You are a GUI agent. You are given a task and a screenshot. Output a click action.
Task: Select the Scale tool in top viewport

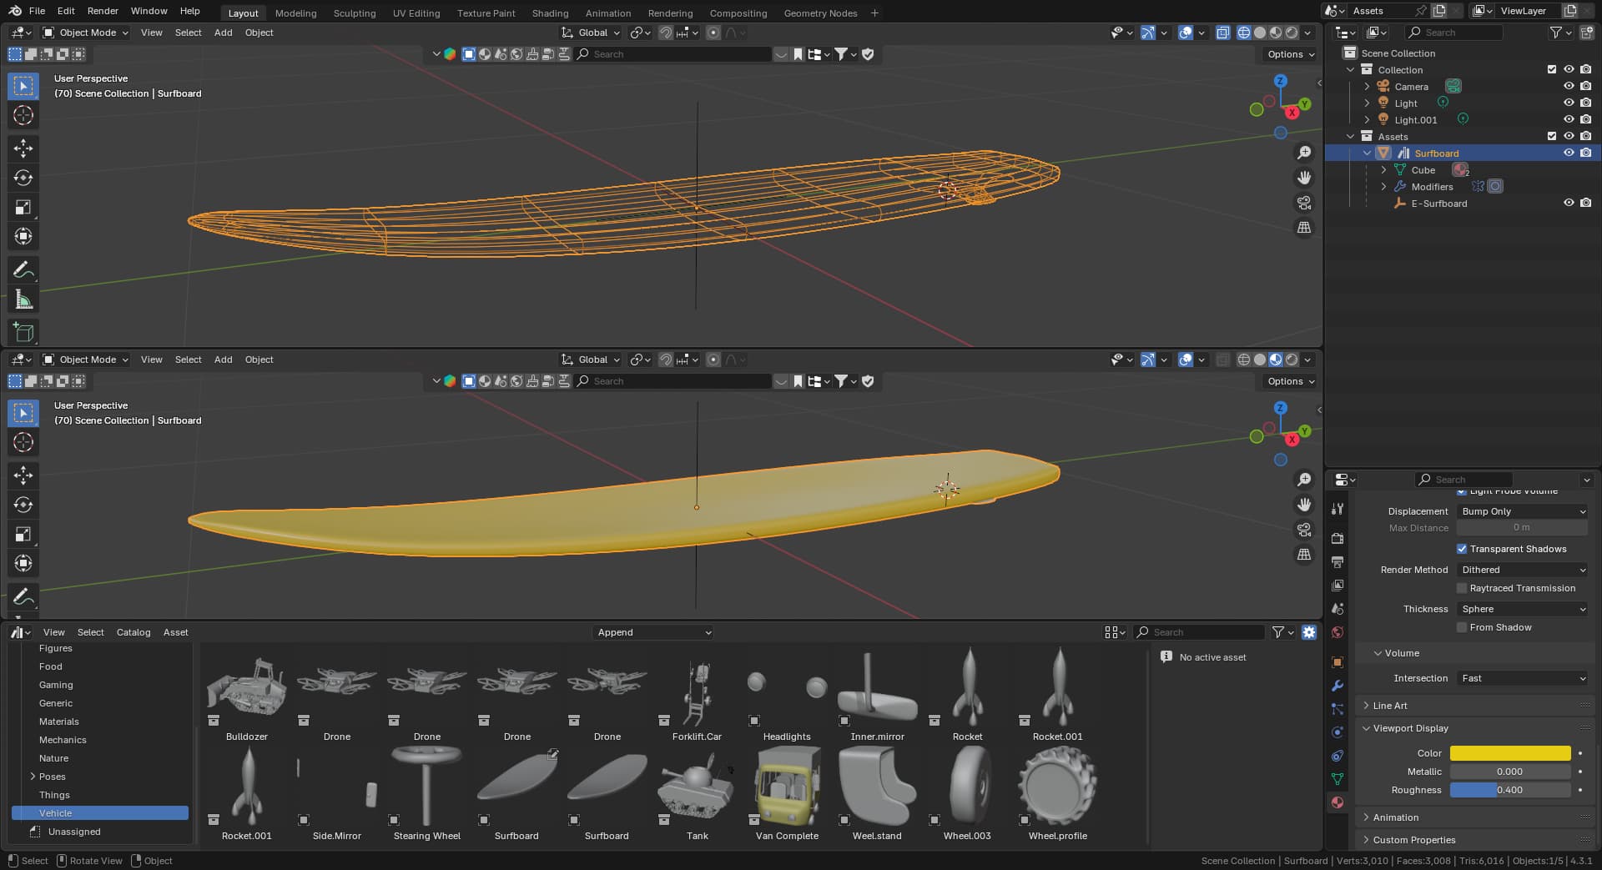pos(23,207)
